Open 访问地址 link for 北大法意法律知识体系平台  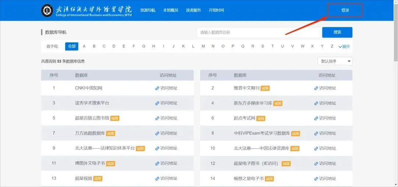point(166,148)
